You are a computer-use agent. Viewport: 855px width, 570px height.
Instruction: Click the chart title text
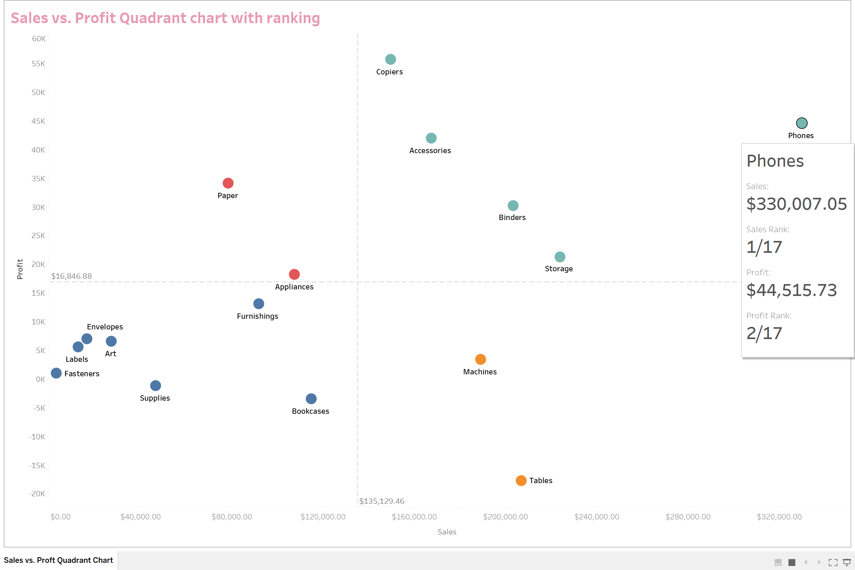[x=165, y=18]
